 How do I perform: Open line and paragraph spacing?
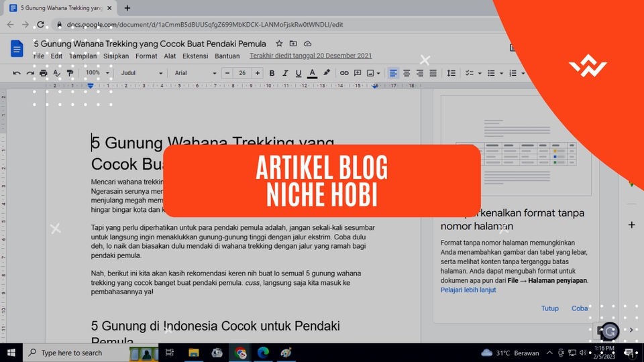point(451,73)
